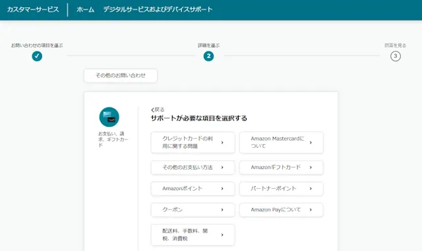Open the カスタマーサービス header link

[33, 10]
